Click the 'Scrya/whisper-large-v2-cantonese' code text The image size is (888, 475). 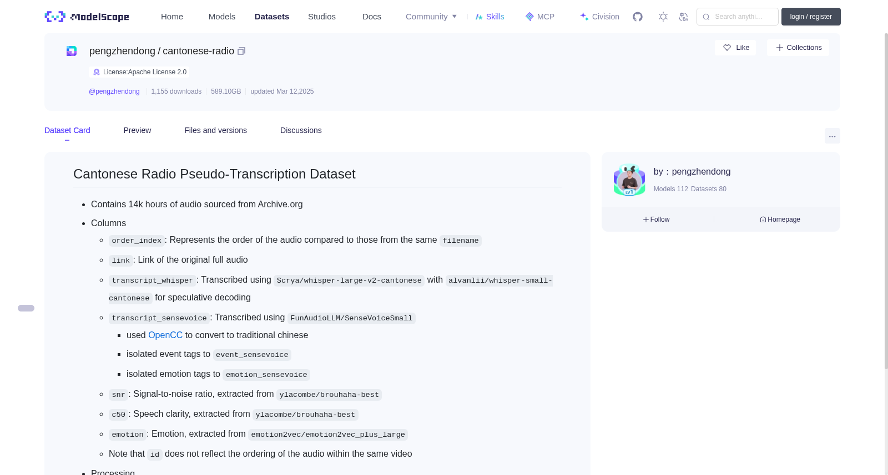tap(349, 280)
